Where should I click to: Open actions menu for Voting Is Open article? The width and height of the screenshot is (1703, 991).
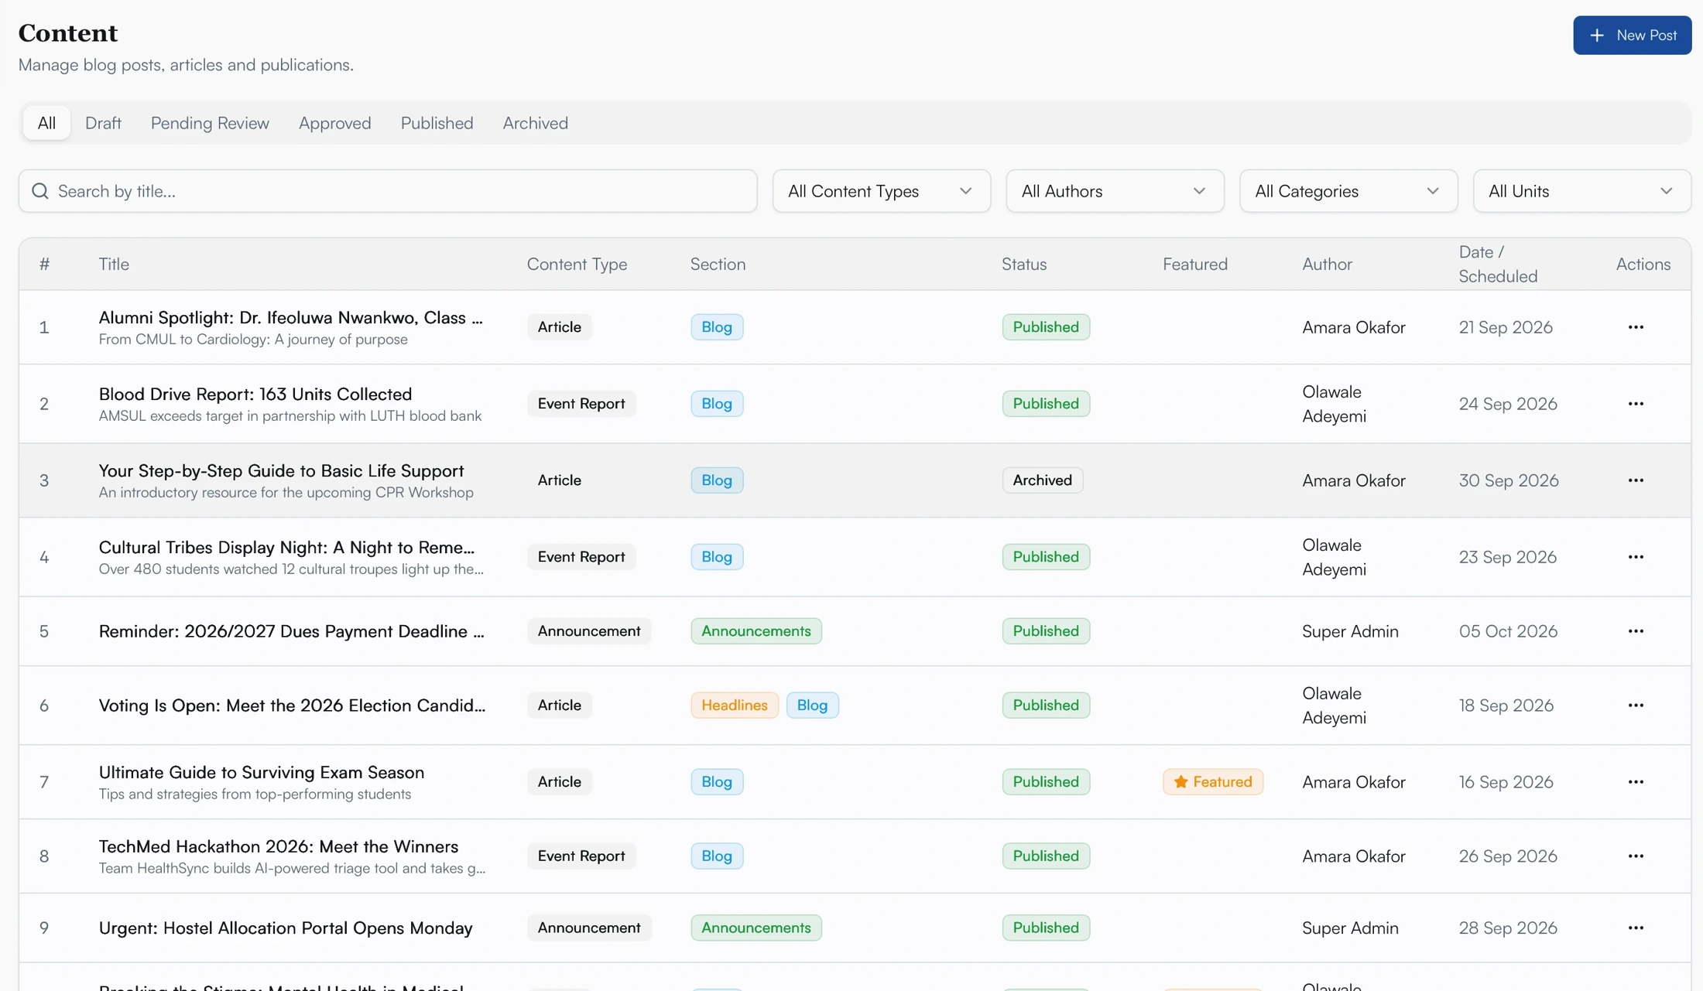[1635, 706]
